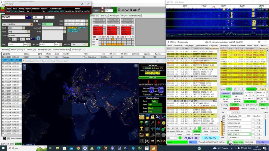Select the radio button beside Tx 1
269x151 pixels.
click(253, 120)
